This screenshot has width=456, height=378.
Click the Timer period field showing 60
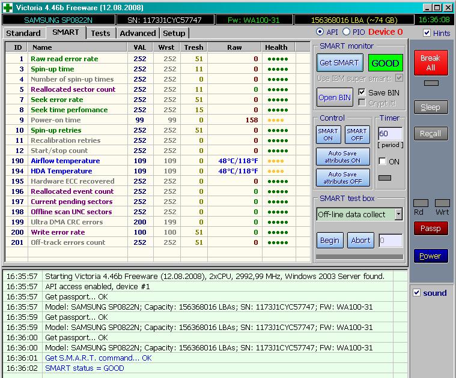391,134
